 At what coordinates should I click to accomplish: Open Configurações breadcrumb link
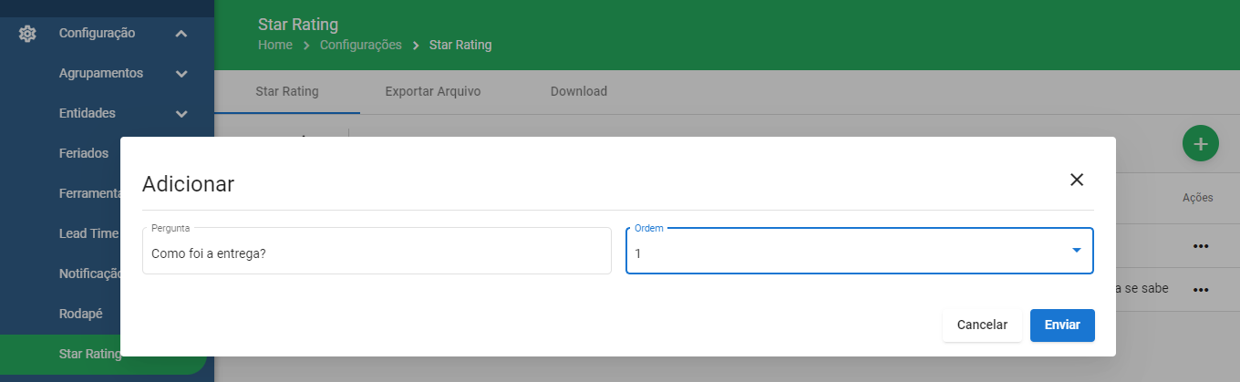[x=361, y=45]
